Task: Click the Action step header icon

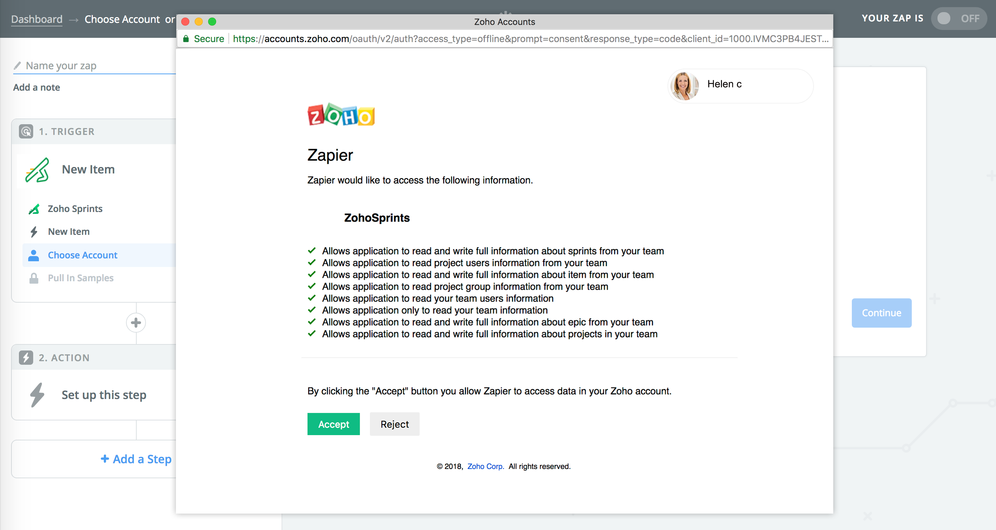Action: pyautogui.click(x=26, y=358)
